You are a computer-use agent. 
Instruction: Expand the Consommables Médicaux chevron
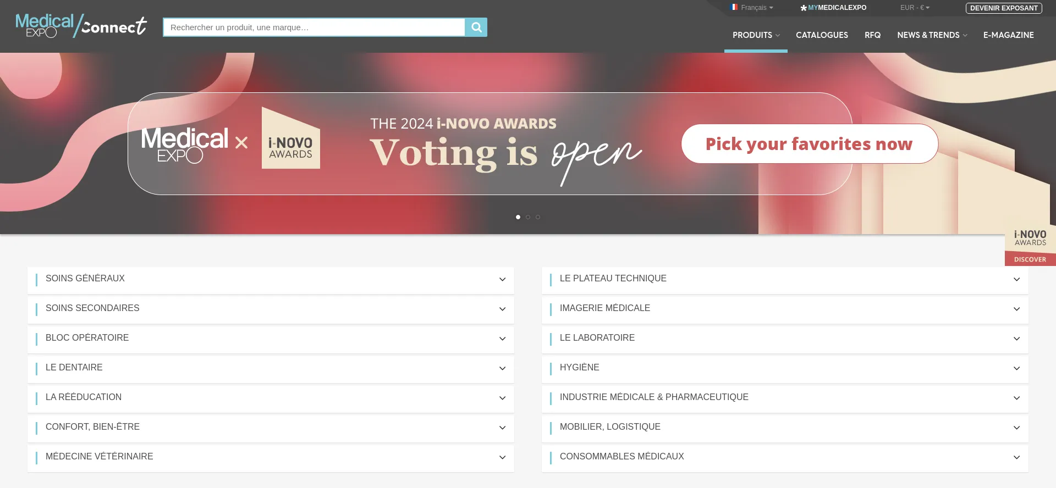(1016, 457)
